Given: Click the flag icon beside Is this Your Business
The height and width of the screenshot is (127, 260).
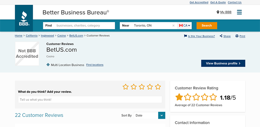Looking at the screenshot, I should 185,36.
